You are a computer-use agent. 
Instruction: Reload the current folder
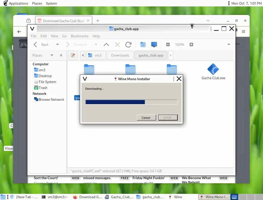pos(128,44)
